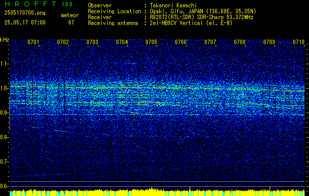309x196 pixels.
Task: Click the kHz axis unit label
Action: [x=4, y=40]
